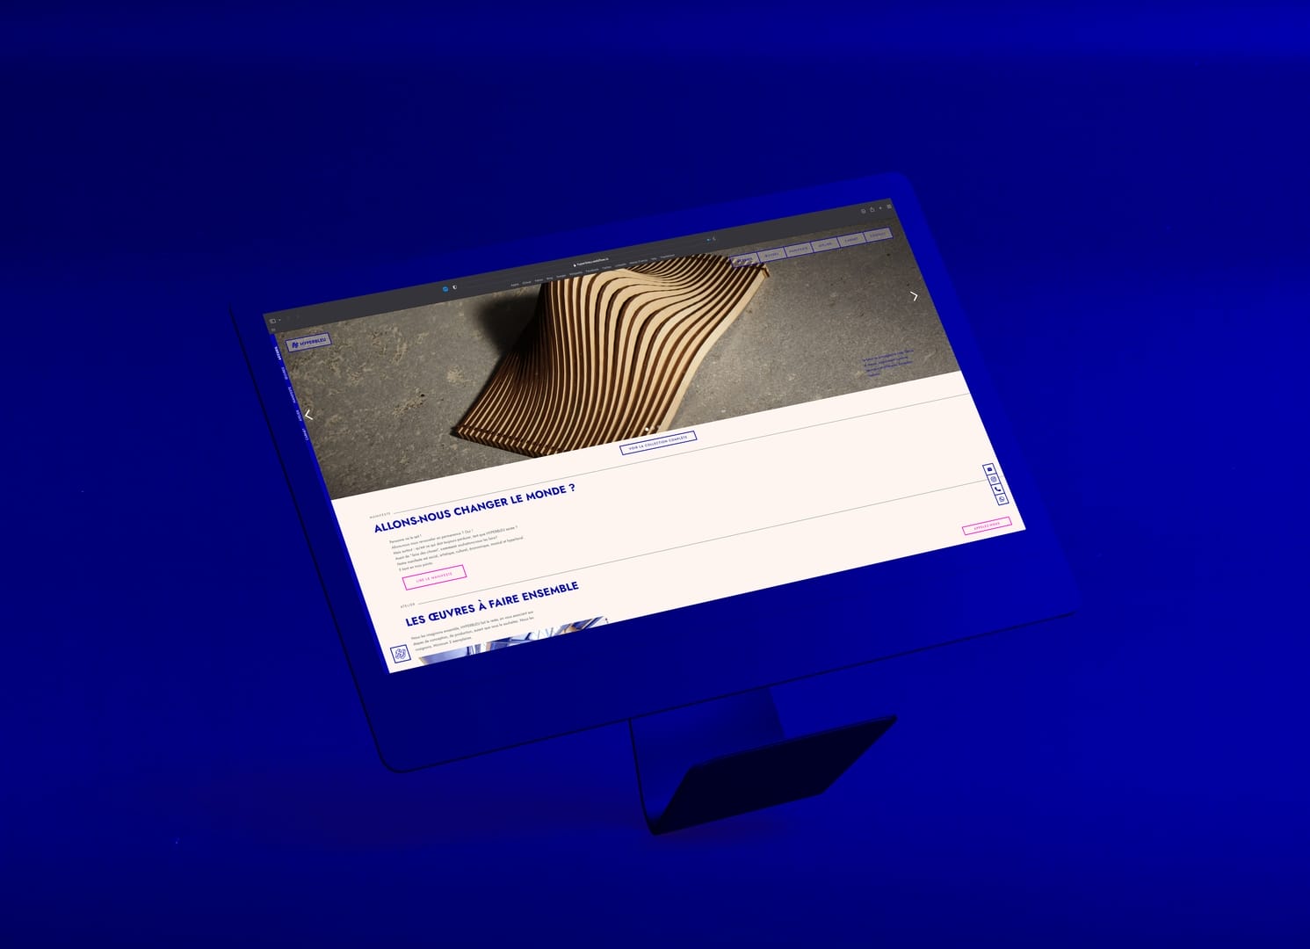Image resolution: width=1310 pixels, height=949 pixels.
Task: Click the Instagram icon in floating sidebar
Action: coord(994,480)
